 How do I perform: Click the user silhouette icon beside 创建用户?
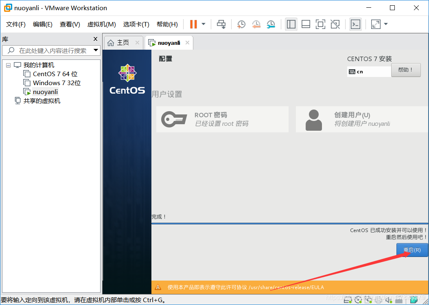point(313,120)
